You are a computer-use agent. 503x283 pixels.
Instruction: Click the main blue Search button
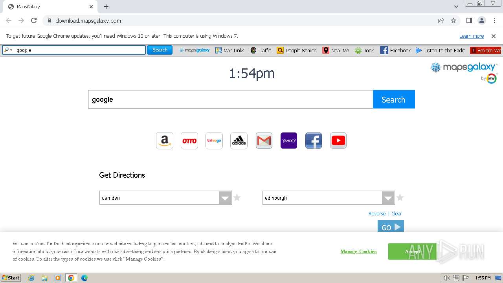pyautogui.click(x=394, y=99)
